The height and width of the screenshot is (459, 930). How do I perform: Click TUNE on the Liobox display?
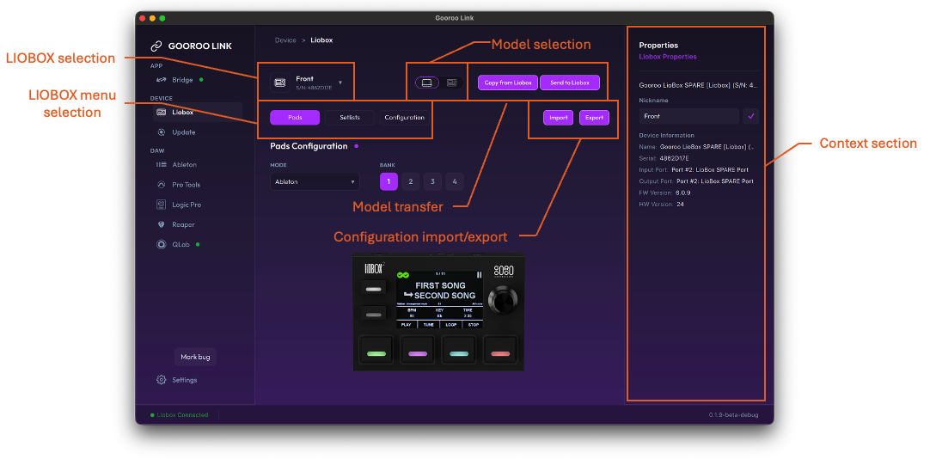(x=428, y=324)
